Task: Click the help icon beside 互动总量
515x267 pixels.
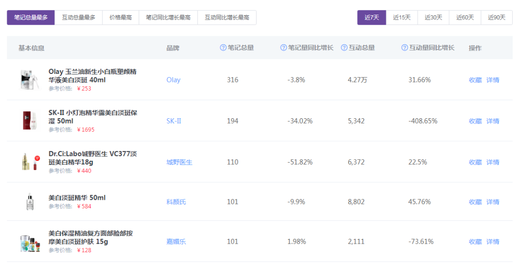Action: click(x=344, y=48)
